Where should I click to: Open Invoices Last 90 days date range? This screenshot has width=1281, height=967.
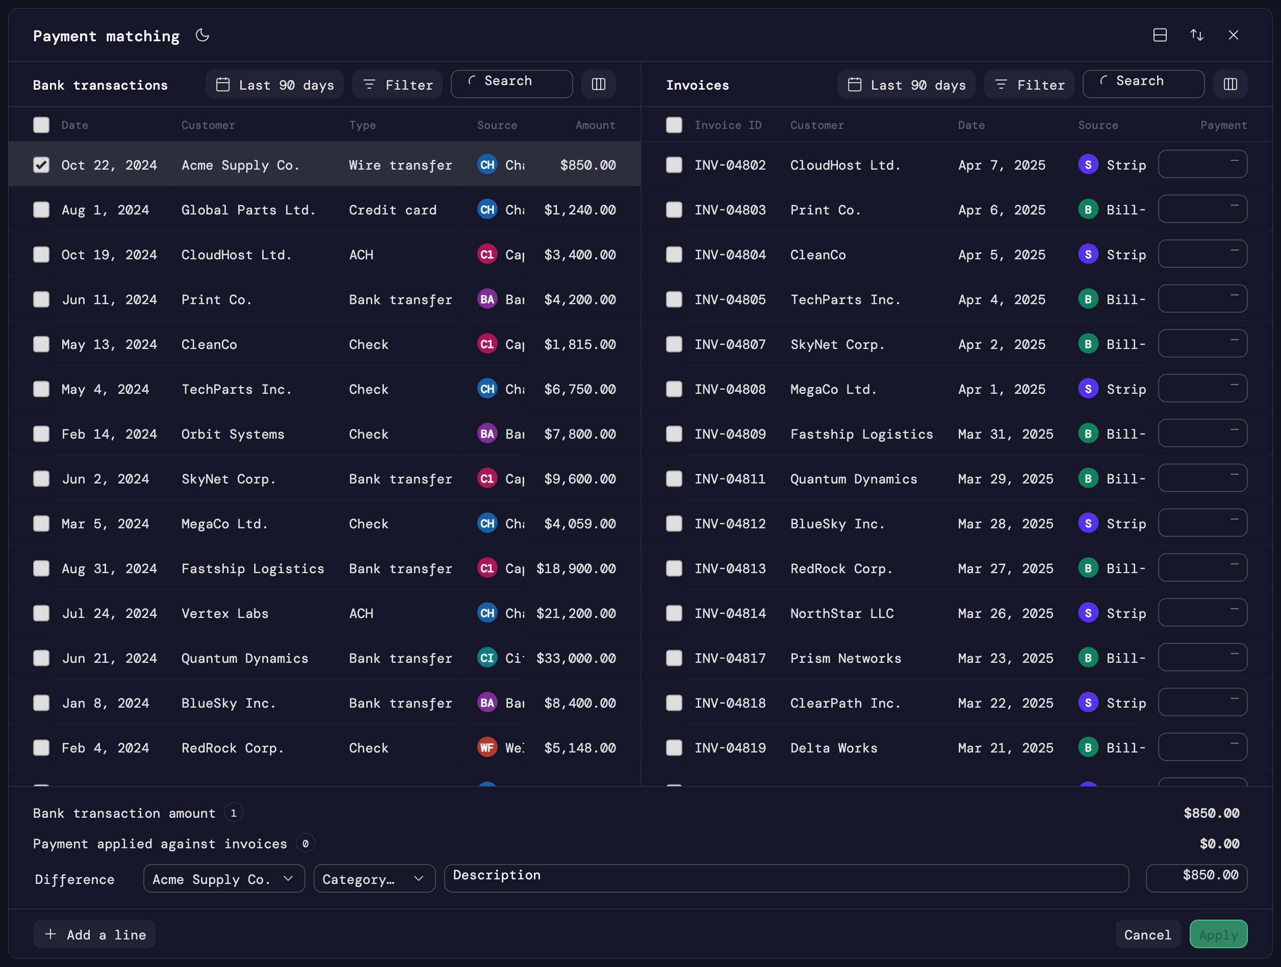pyautogui.click(x=906, y=85)
